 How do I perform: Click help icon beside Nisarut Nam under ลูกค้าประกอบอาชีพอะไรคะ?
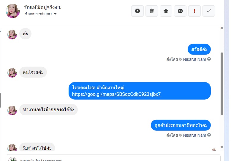[x=209, y=135]
